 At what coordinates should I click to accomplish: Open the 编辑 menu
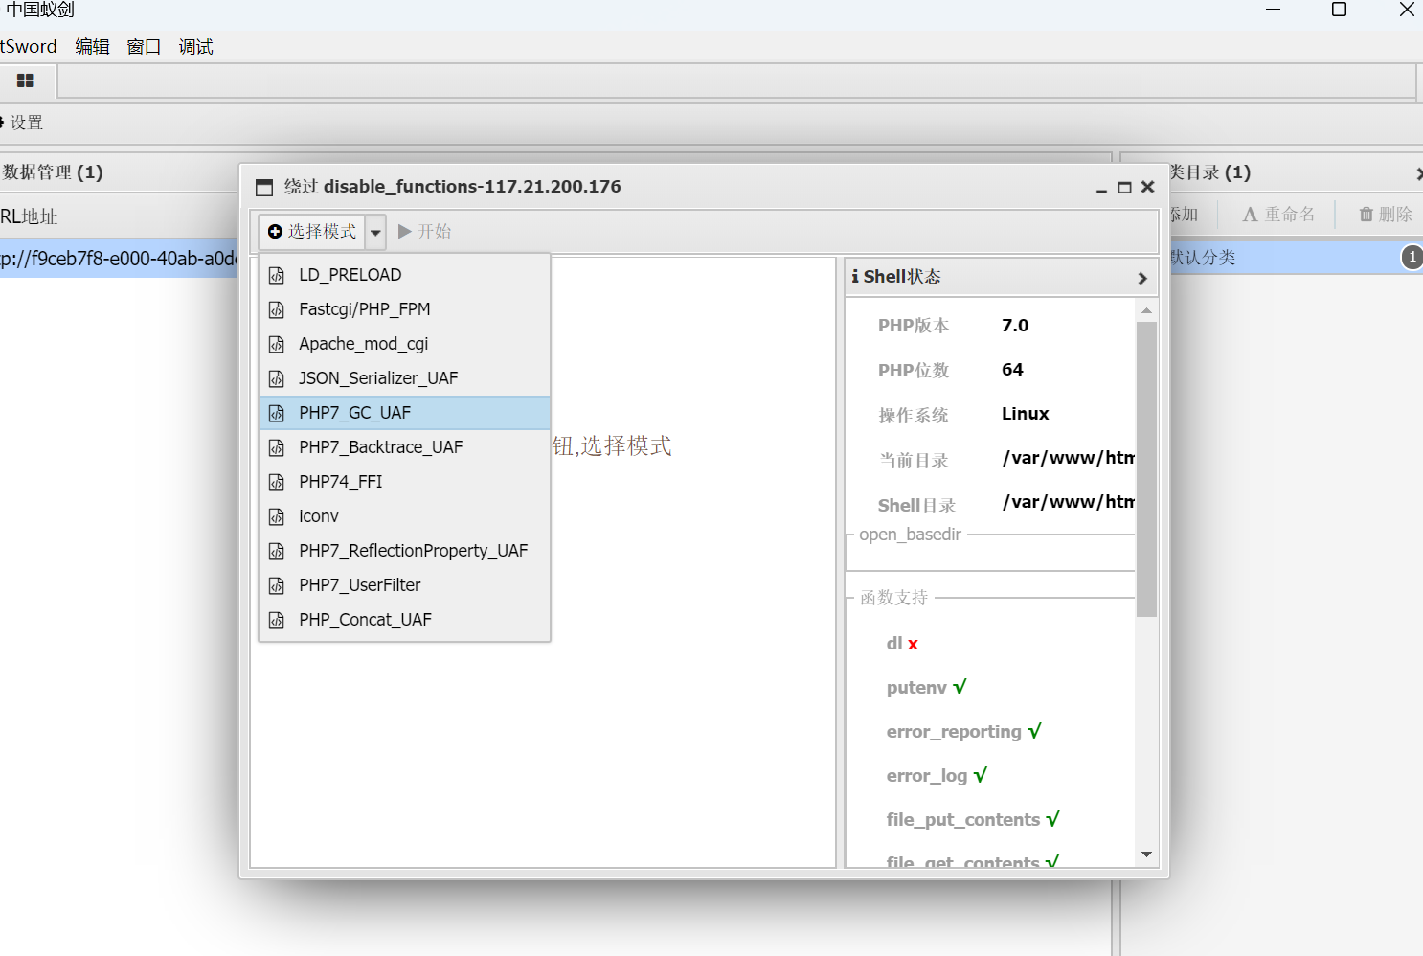click(92, 47)
